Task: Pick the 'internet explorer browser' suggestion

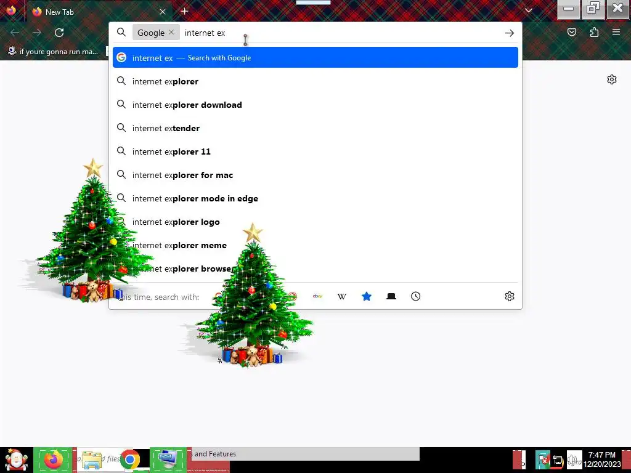Action: [x=315, y=269]
